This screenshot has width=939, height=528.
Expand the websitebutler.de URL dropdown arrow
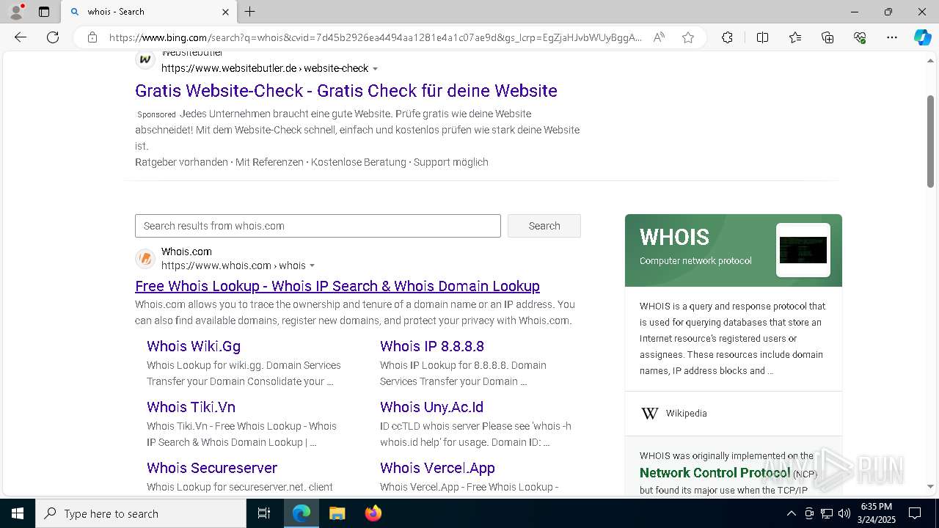[x=376, y=69]
